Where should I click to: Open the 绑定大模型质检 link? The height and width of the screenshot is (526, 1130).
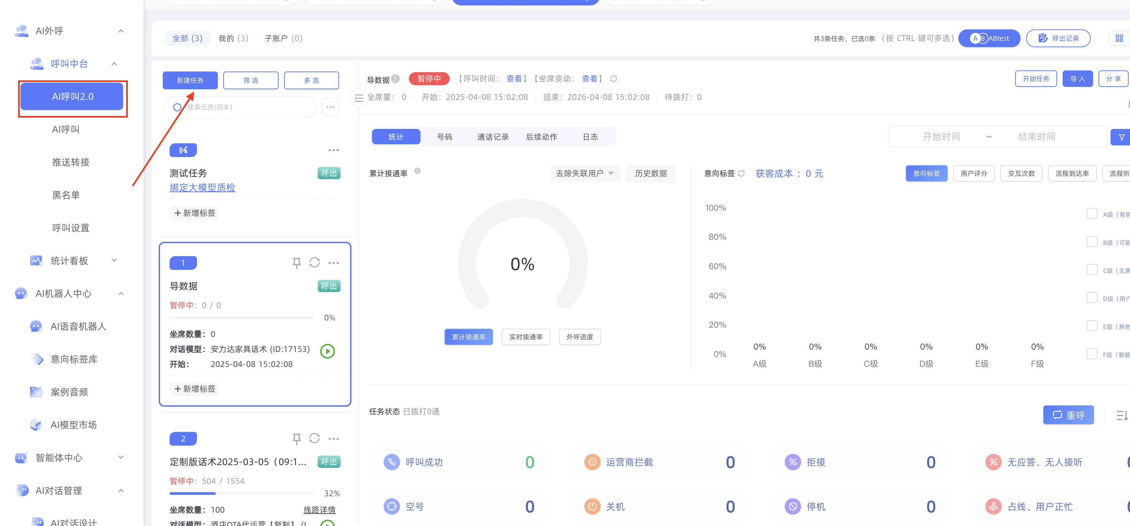(202, 188)
